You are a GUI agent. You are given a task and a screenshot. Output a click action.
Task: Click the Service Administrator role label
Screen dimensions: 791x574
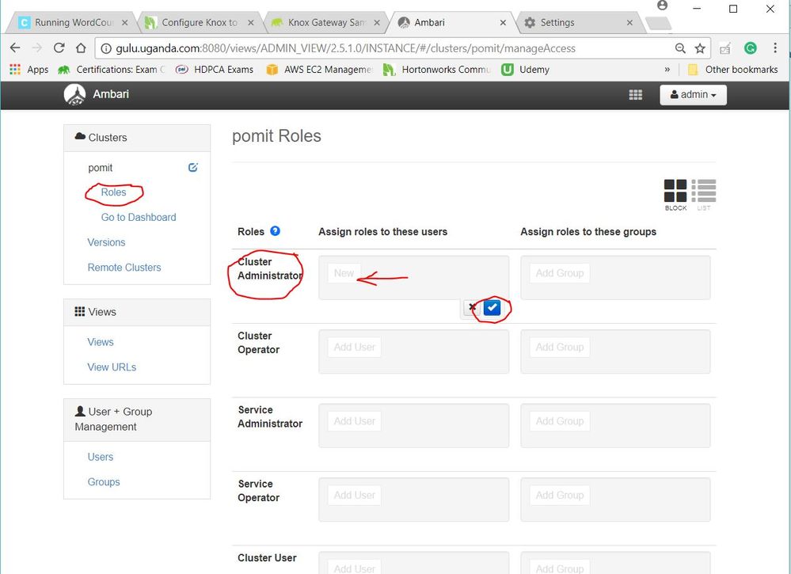pyautogui.click(x=270, y=417)
